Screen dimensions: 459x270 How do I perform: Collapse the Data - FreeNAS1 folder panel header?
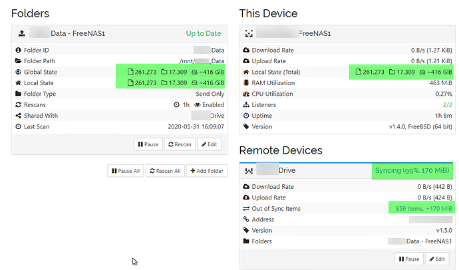point(120,33)
